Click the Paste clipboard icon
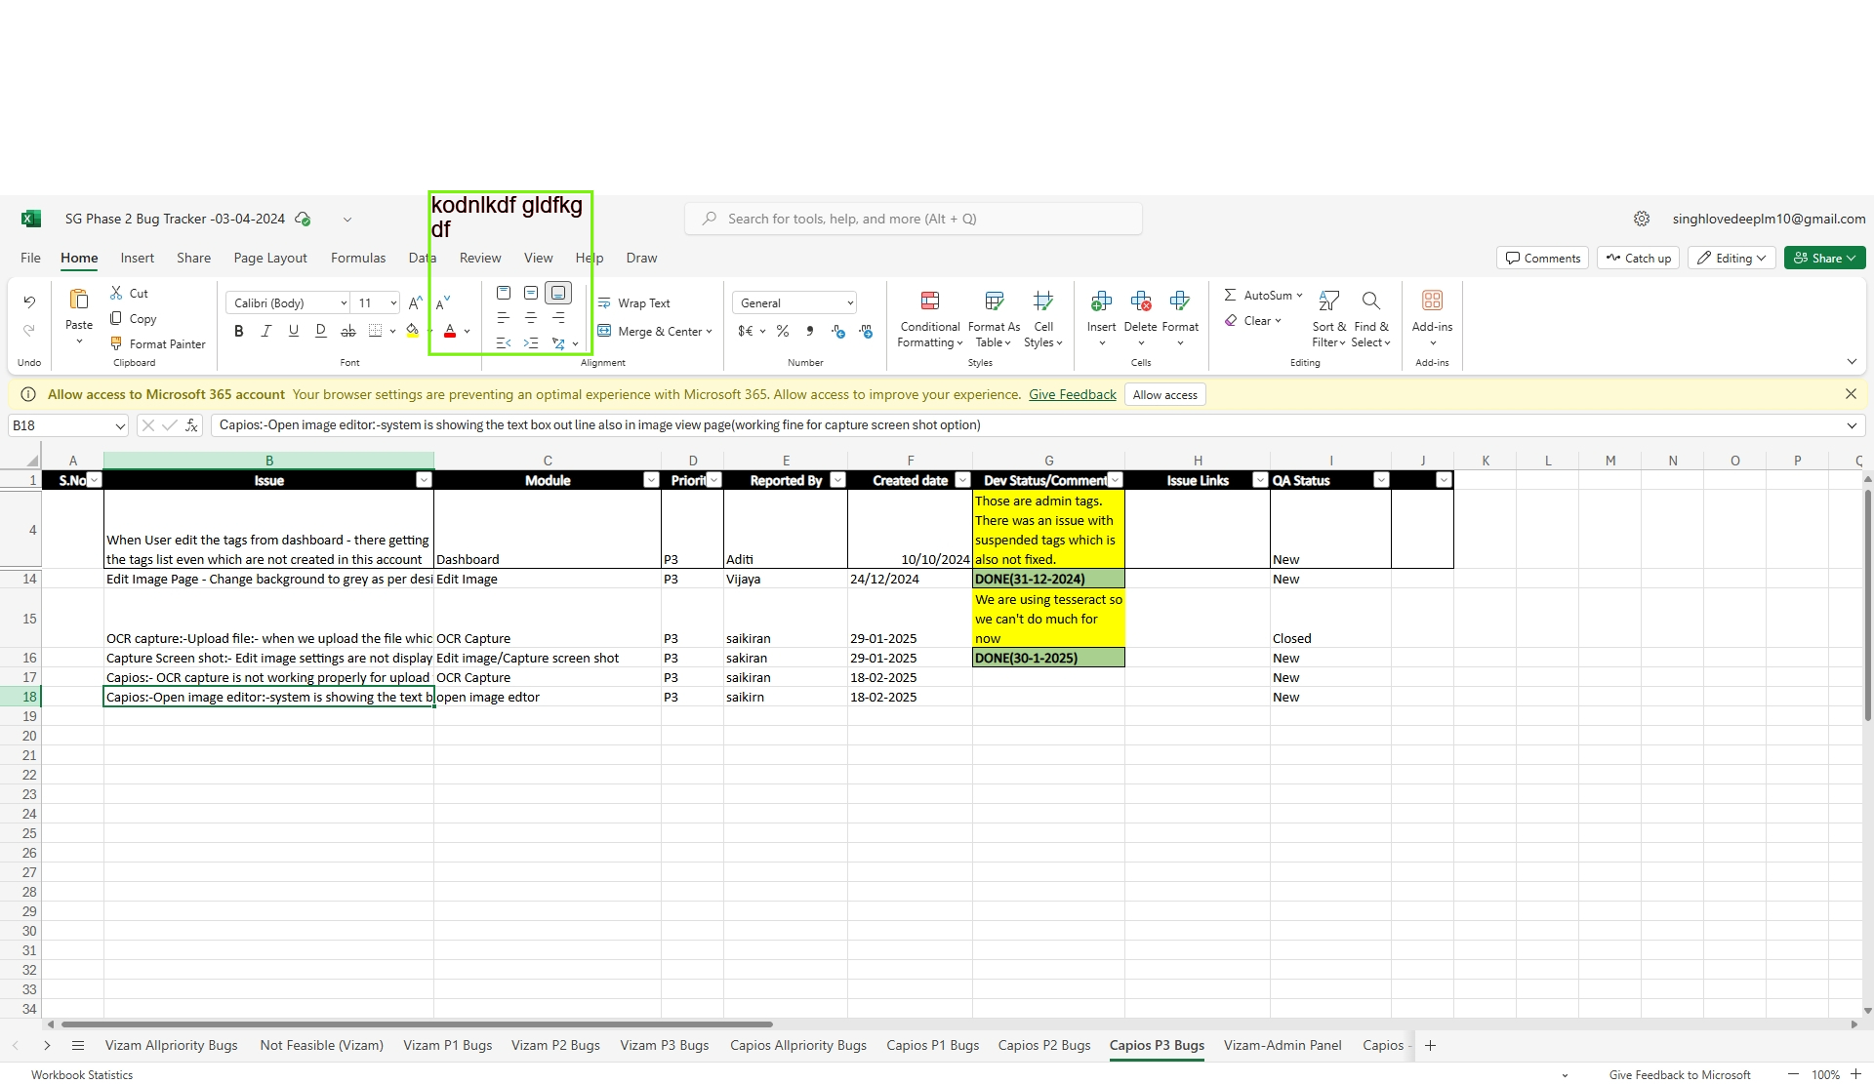Image resolution: width=1874 pixels, height=1084 pixels. pyautogui.click(x=79, y=300)
